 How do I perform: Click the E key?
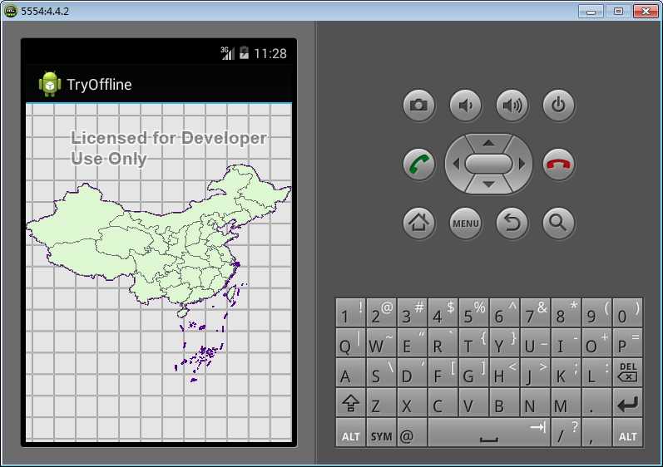[x=413, y=342]
